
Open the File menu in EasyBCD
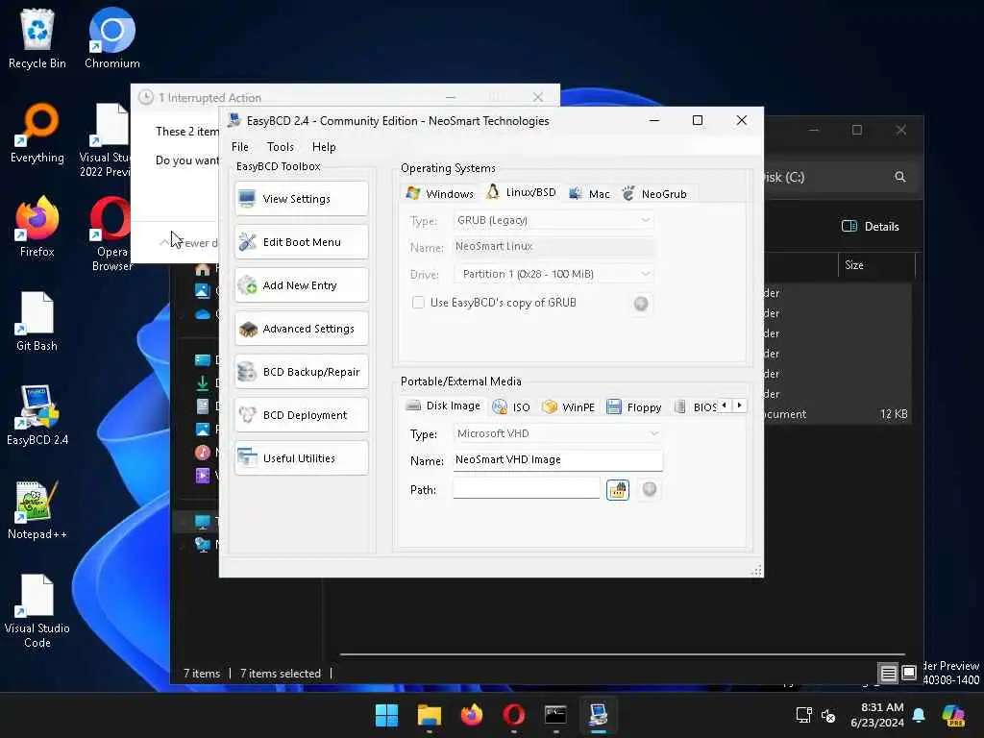click(x=239, y=147)
